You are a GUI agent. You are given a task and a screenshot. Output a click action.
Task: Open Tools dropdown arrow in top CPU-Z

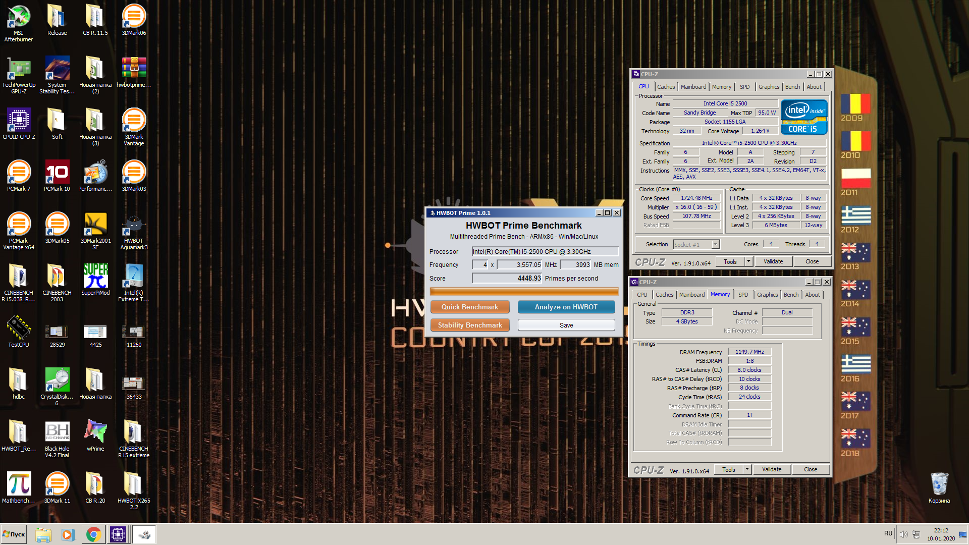pos(748,261)
